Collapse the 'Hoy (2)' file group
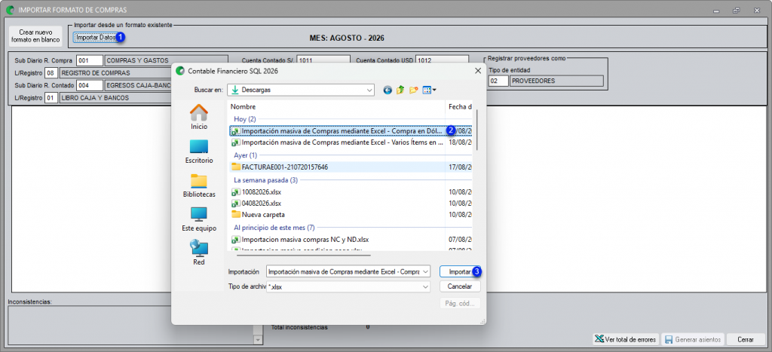 click(x=245, y=119)
